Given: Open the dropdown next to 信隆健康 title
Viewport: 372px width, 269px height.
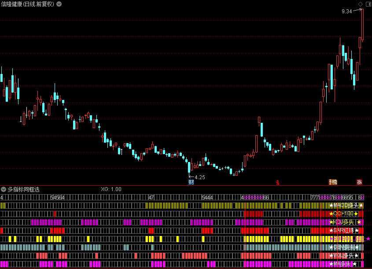Looking at the screenshot, I should tap(59, 4).
